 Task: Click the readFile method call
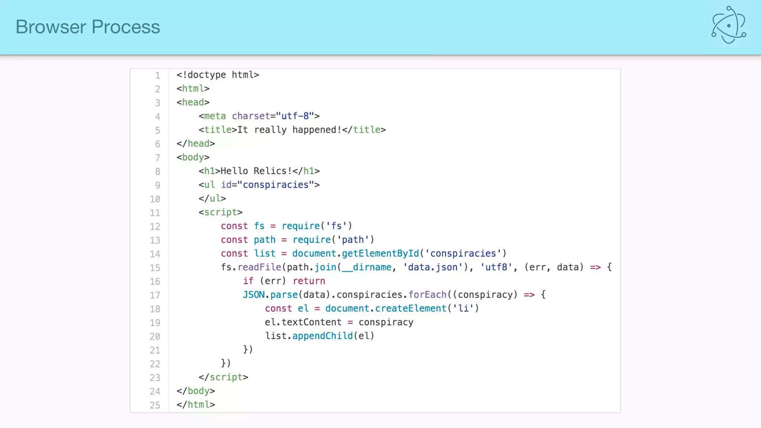pos(259,267)
